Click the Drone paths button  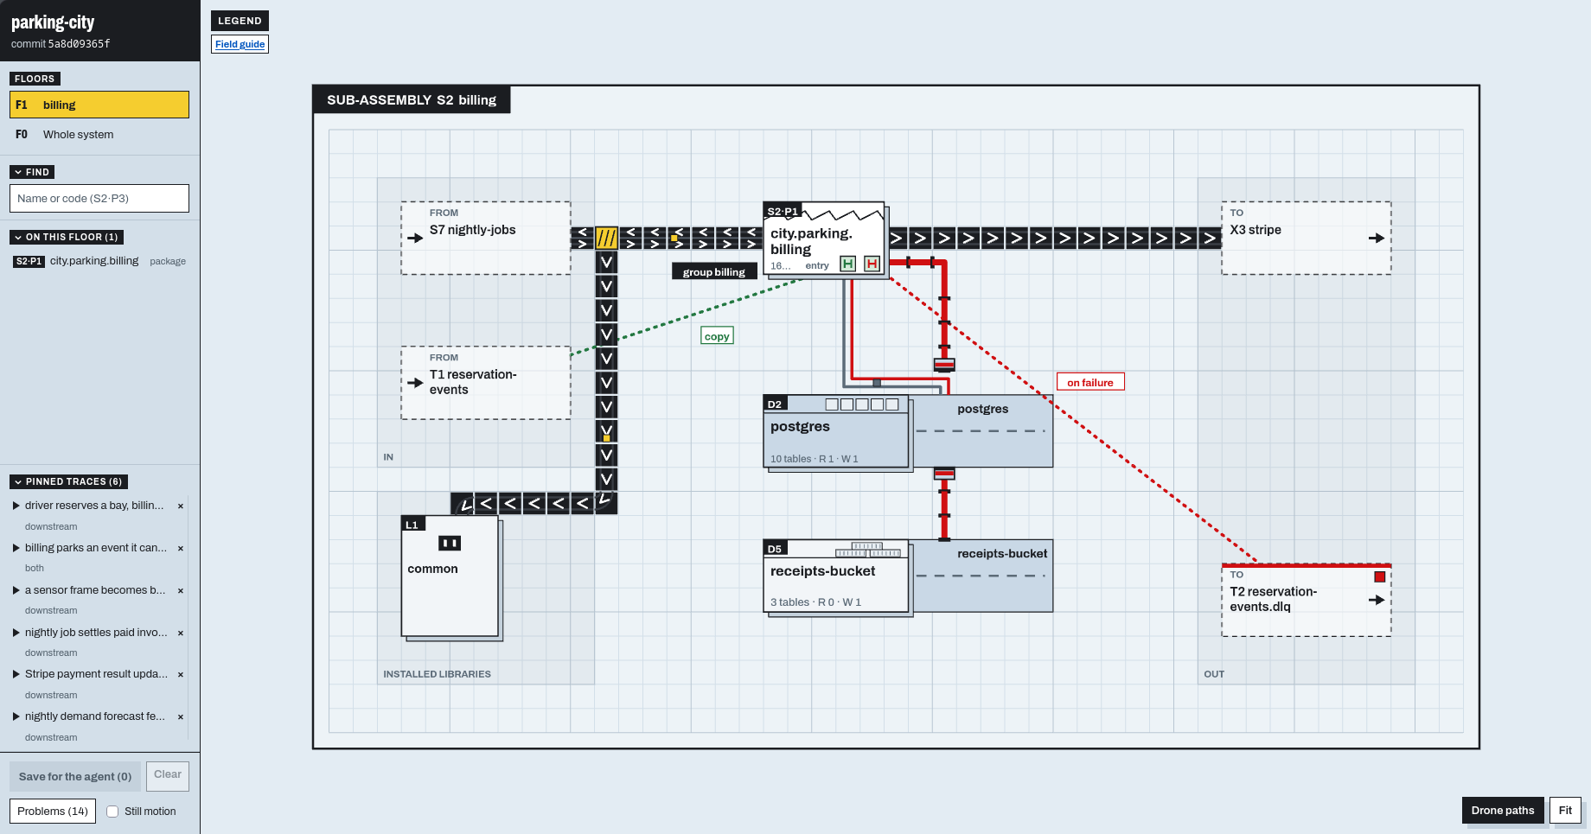1503,811
